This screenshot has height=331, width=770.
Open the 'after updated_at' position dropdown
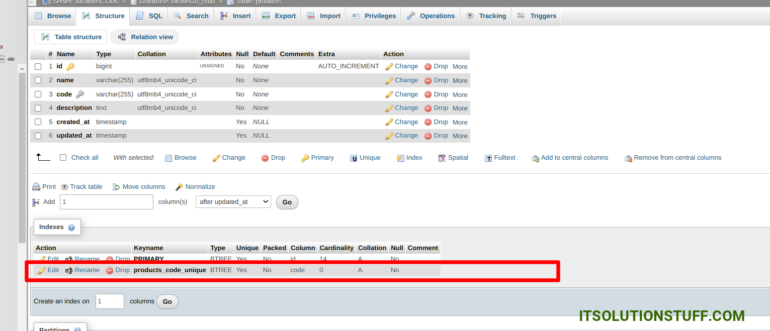pos(233,202)
